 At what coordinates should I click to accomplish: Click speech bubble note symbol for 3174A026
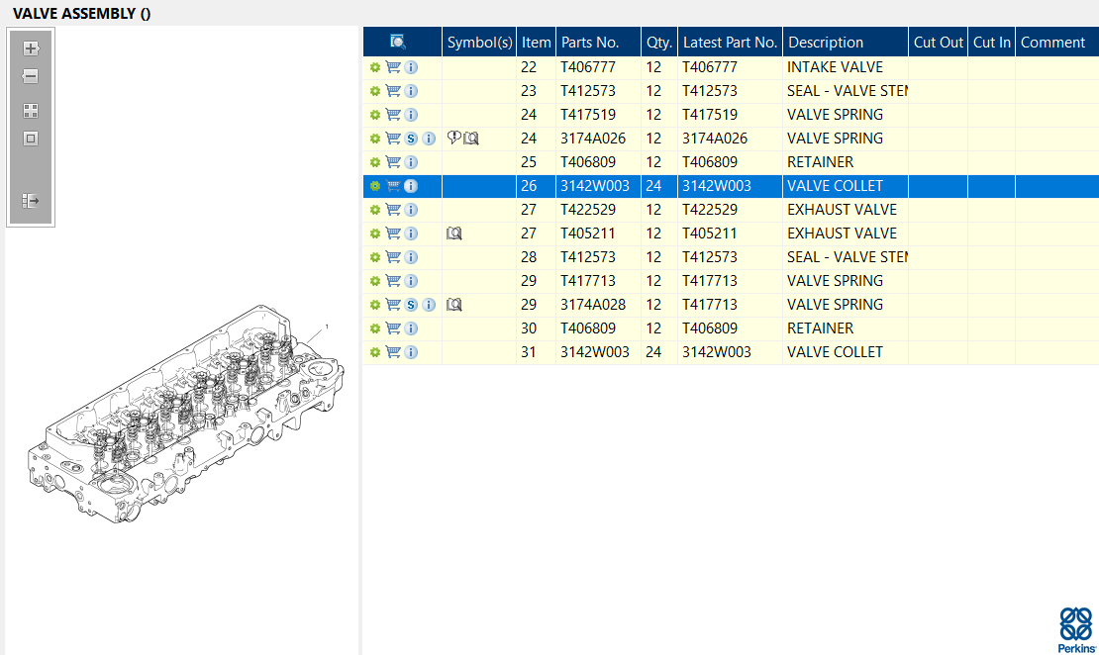tap(453, 139)
